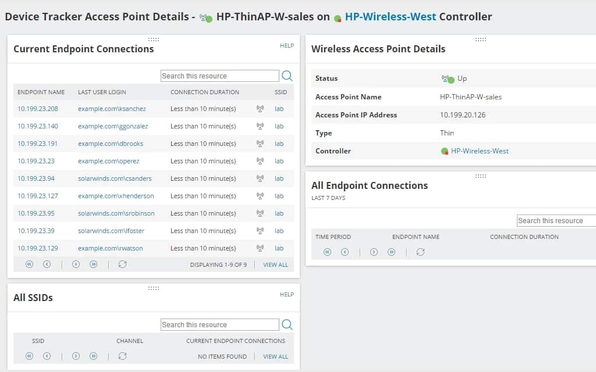Sort by the ENDPOINT NAME column header

(41, 92)
